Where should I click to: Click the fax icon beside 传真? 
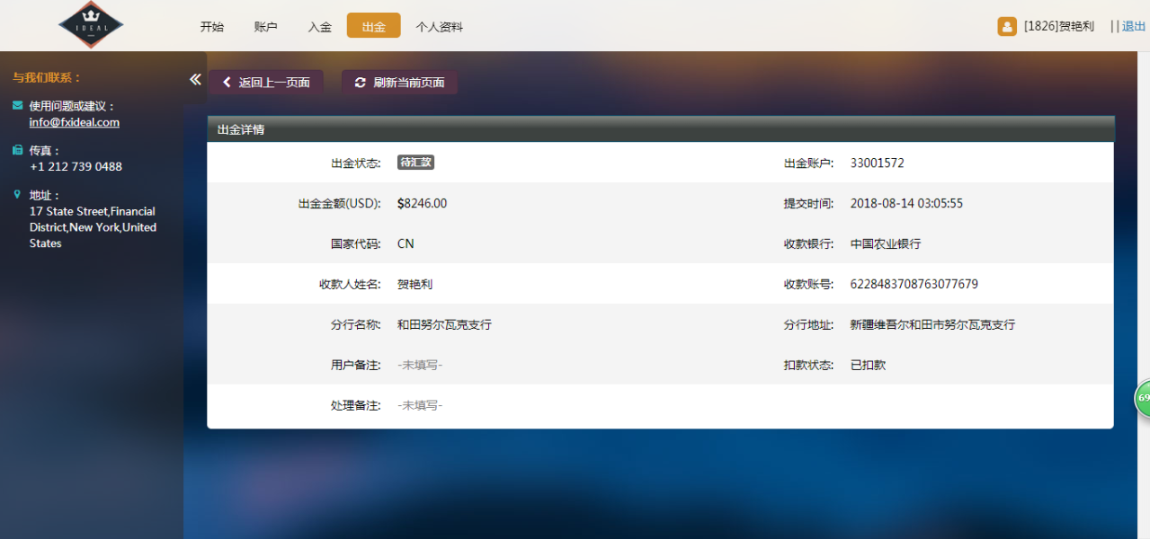coord(18,150)
